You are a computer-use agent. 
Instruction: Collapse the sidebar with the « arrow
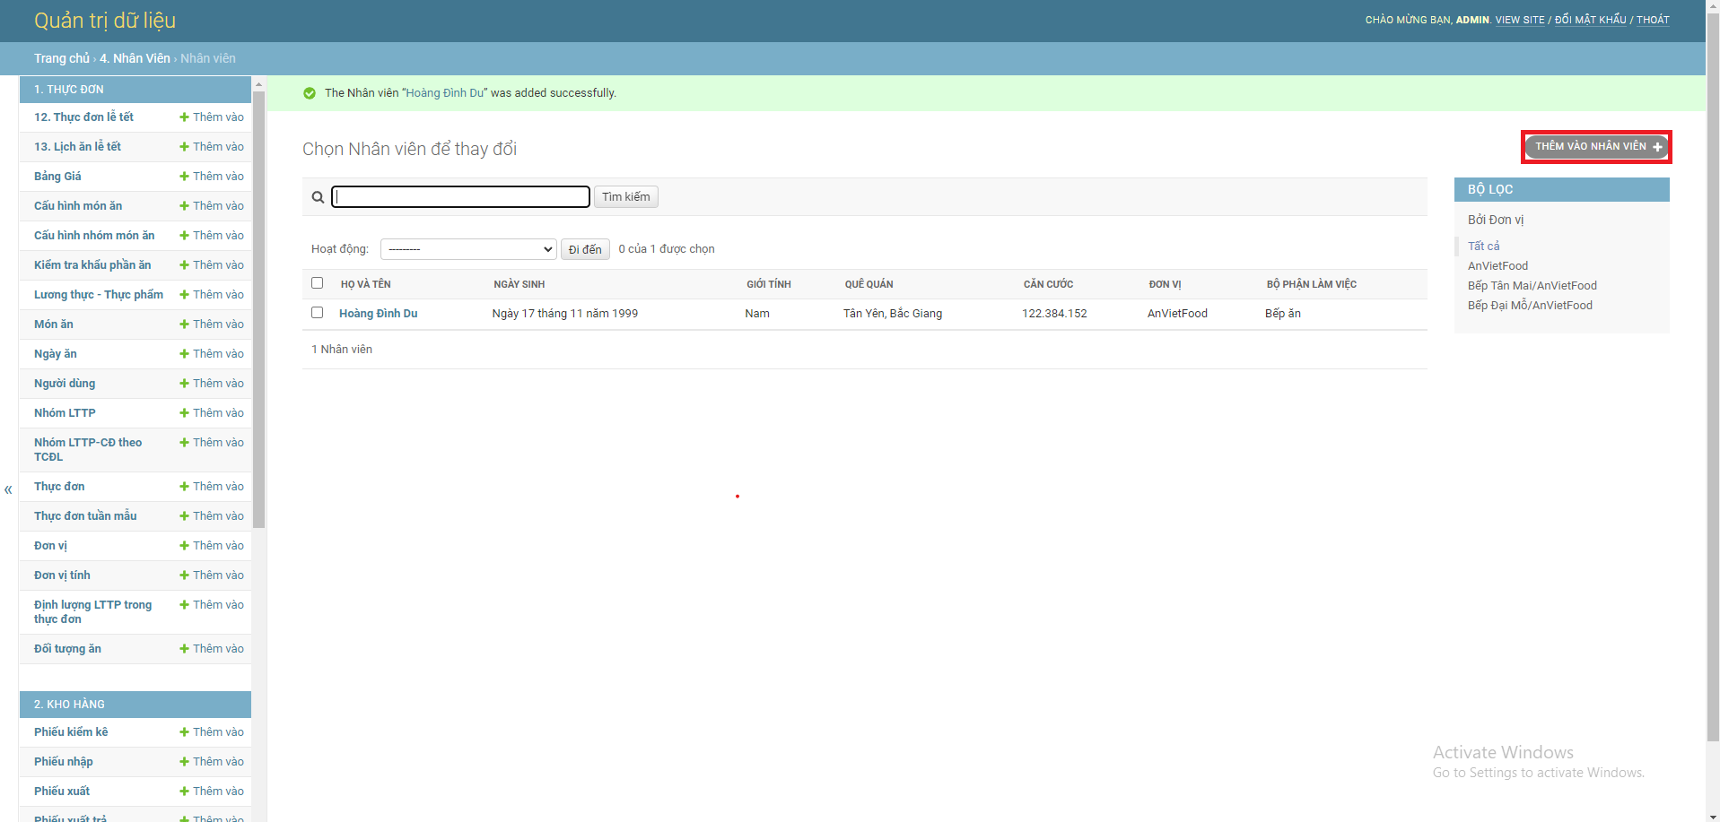[x=8, y=489]
